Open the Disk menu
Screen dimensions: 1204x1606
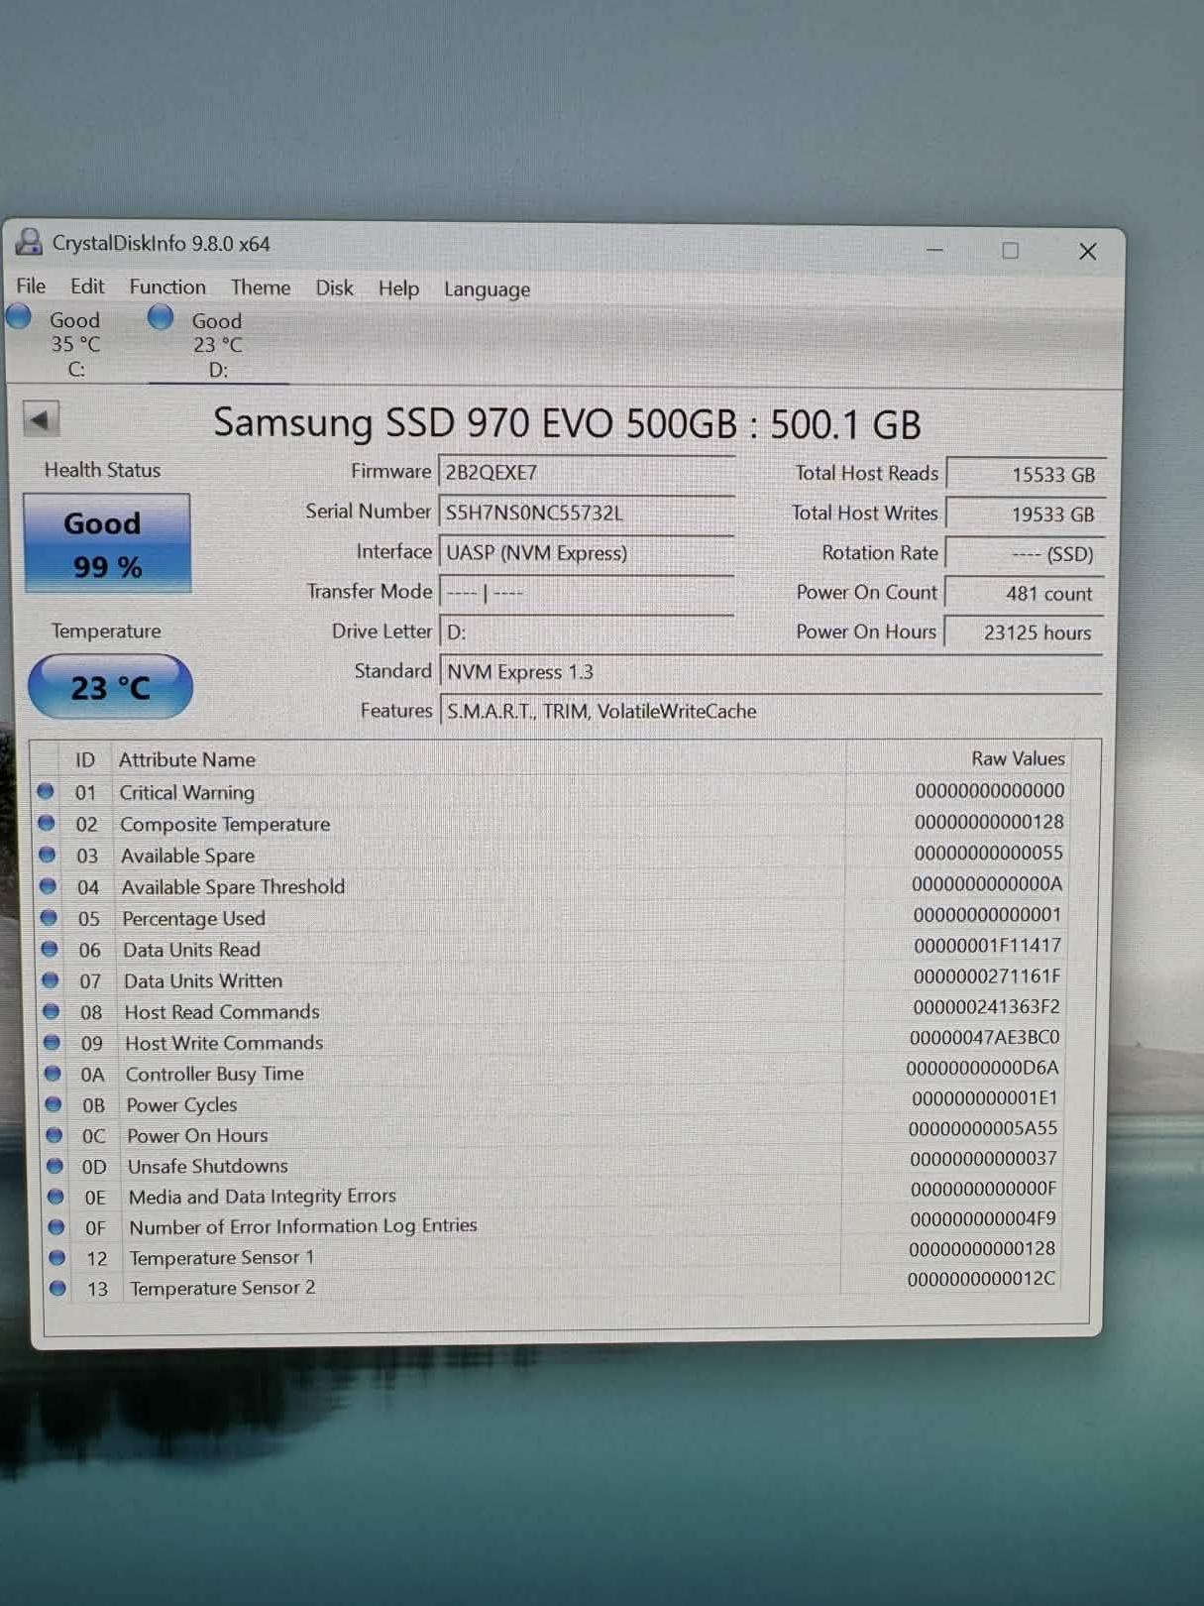pyautogui.click(x=334, y=288)
